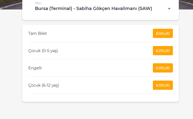This screenshot has height=119, width=193.
Task: Click the lira symbol on Tam Bilet price
Action: click(x=157, y=34)
